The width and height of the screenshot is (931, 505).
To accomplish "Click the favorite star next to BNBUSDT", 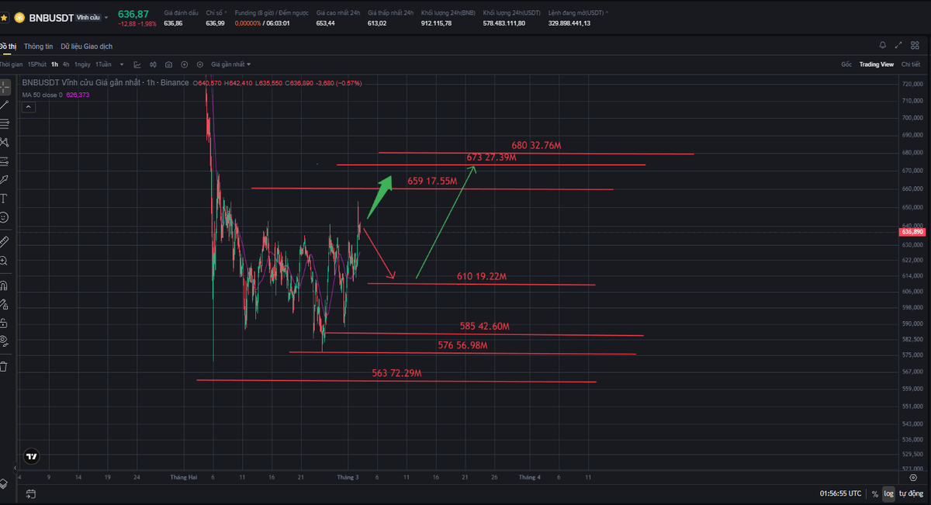I will point(4,17).
